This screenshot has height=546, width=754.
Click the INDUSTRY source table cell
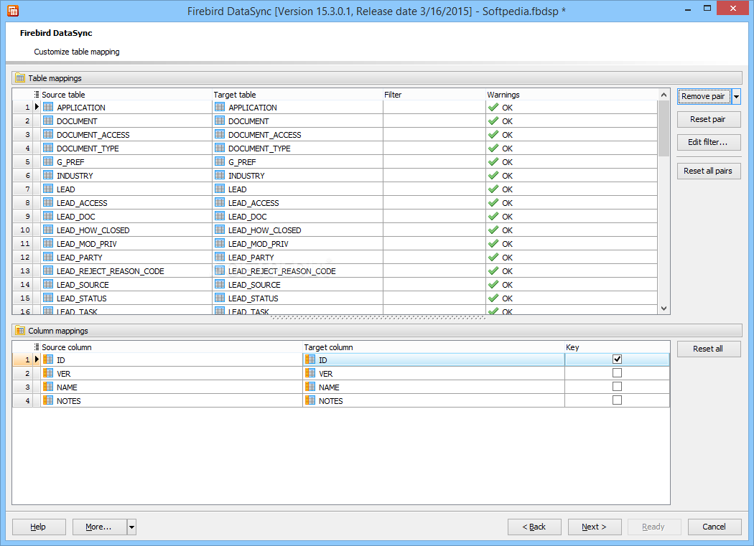126,176
